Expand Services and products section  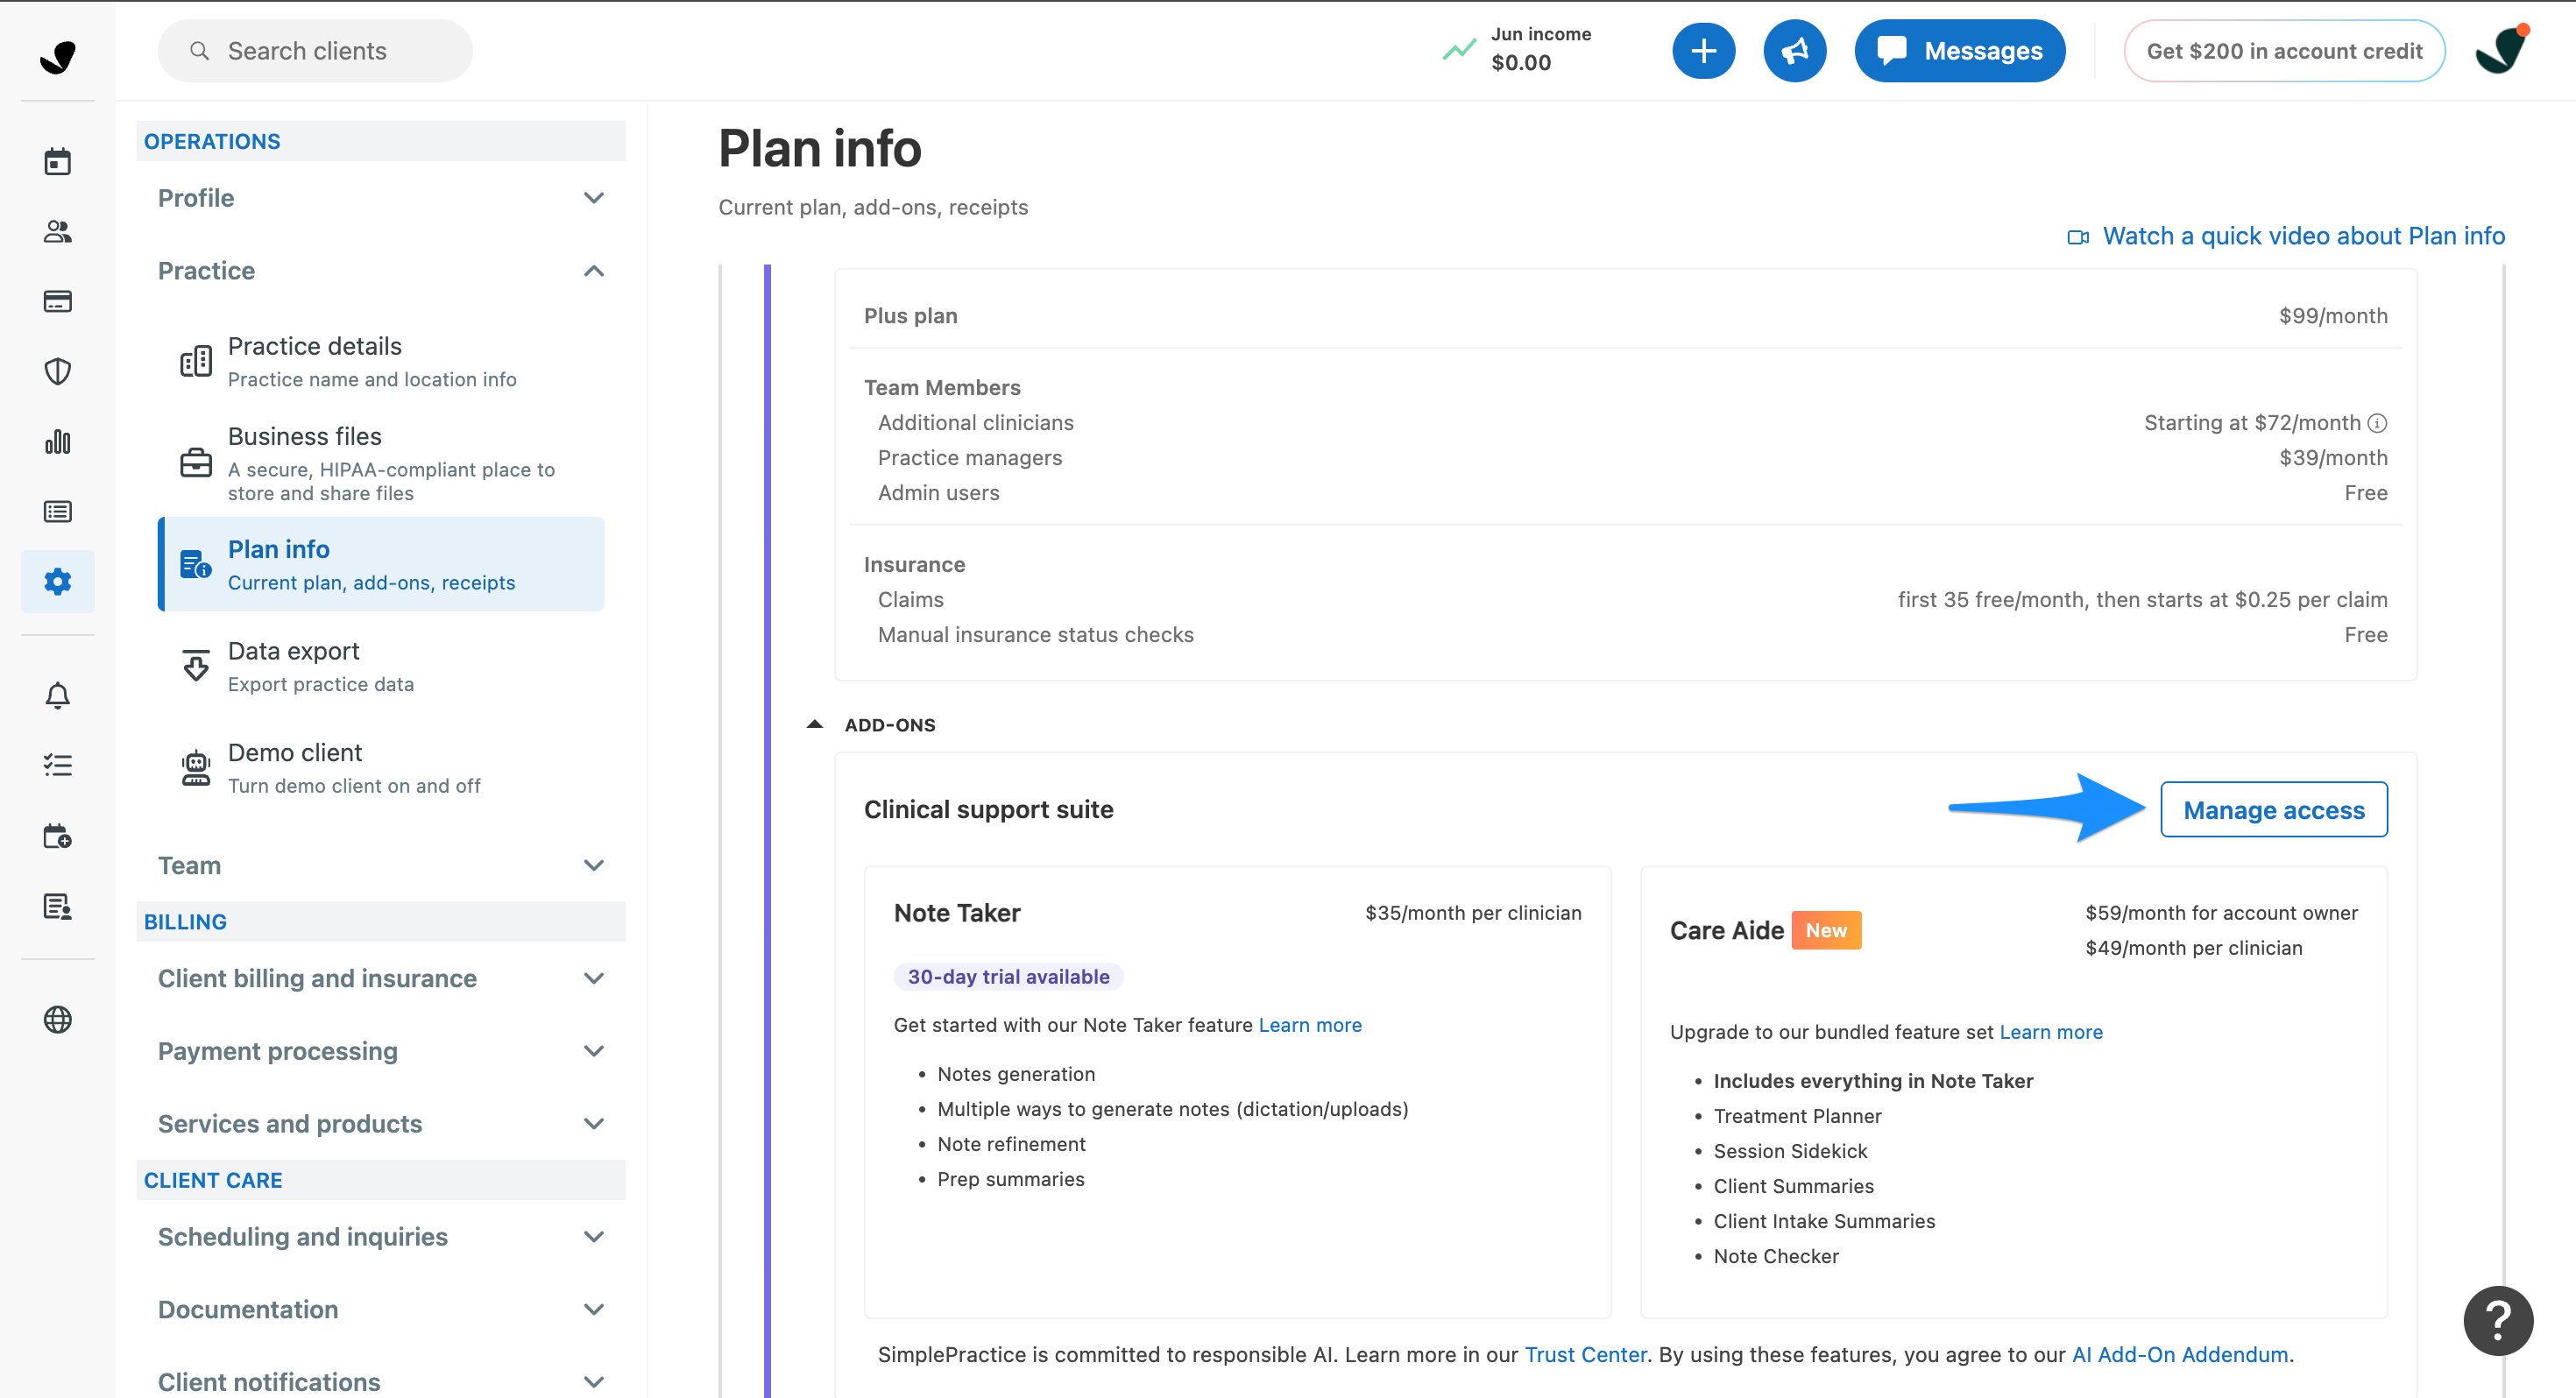(380, 1124)
